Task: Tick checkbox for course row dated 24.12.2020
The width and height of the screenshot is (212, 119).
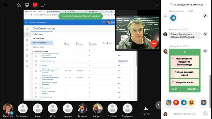Action: click(36, 78)
